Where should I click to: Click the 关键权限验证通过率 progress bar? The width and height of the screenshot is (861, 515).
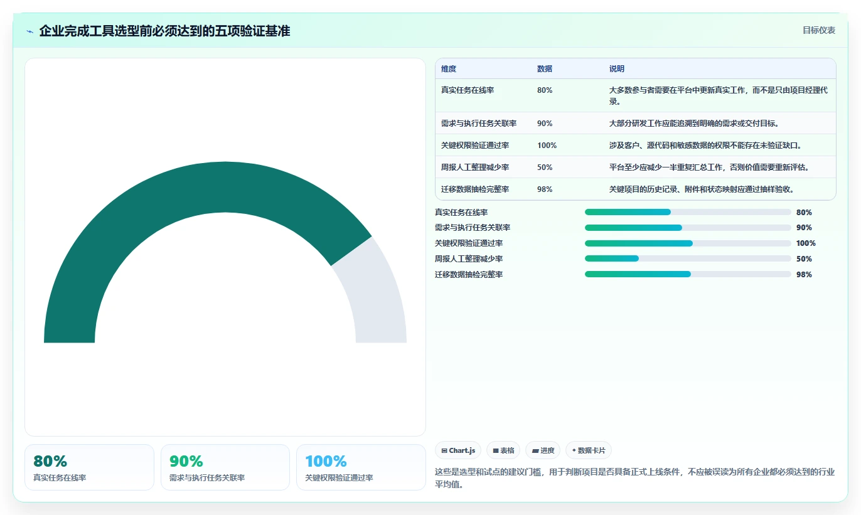pos(688,243)
